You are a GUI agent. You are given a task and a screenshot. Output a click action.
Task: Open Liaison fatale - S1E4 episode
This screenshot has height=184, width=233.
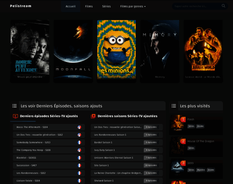[x=49, y=181]
